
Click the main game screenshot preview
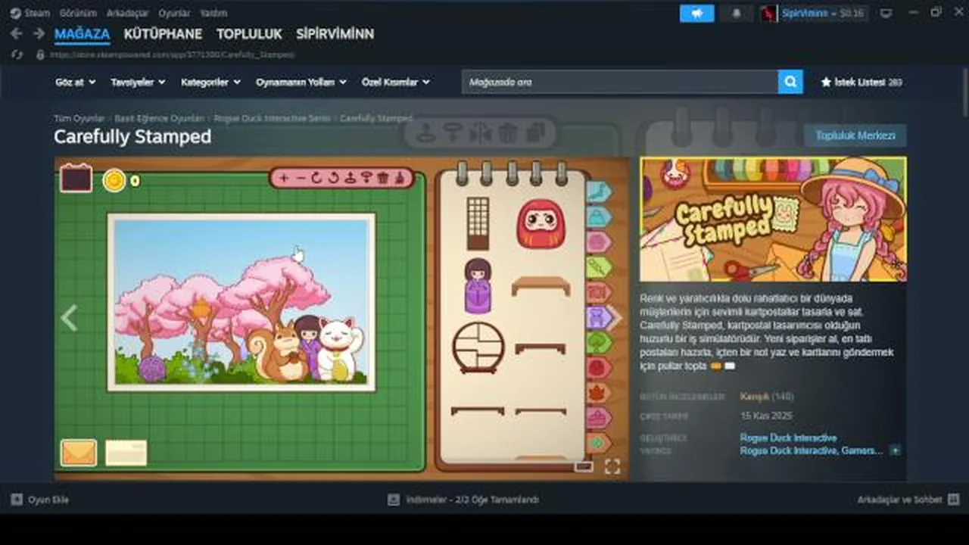[342, 318]
